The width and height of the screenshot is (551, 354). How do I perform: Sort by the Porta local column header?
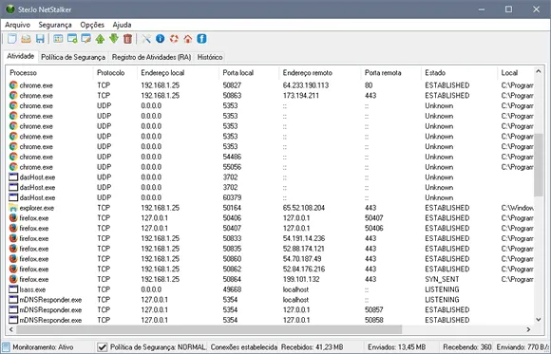249,73
